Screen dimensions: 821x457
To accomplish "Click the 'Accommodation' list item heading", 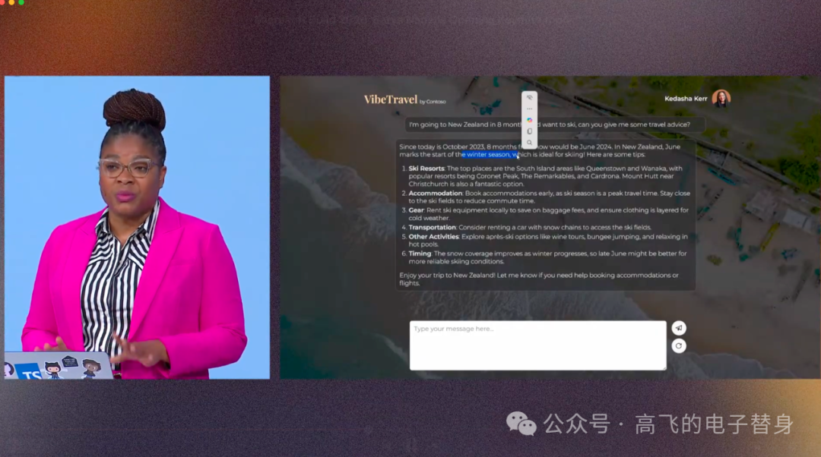I will (x=435, y=193).
